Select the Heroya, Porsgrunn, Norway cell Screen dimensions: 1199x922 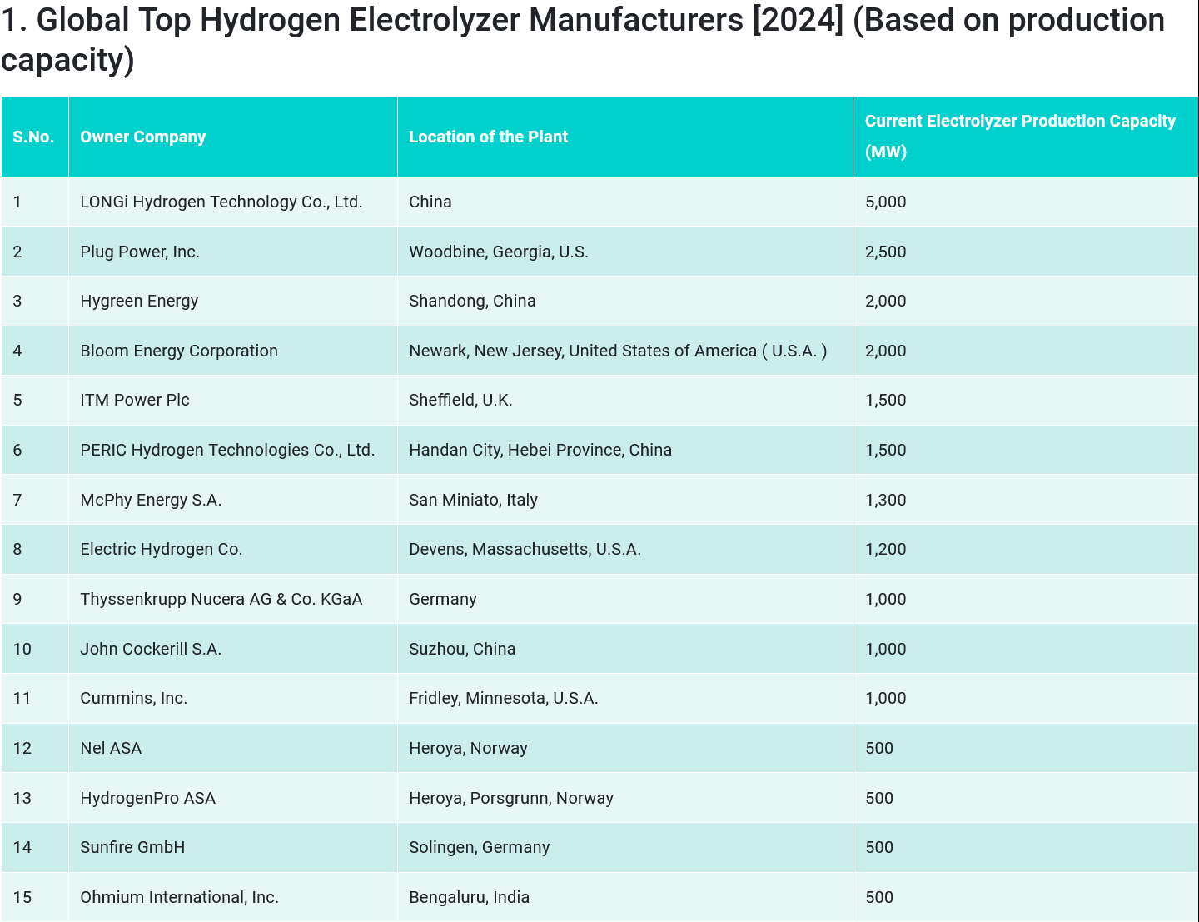(510, 798)
